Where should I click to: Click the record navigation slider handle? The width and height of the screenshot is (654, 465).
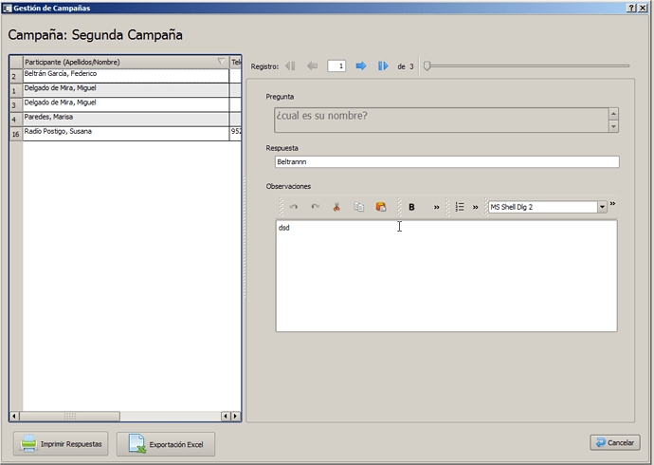coord(427,66)
